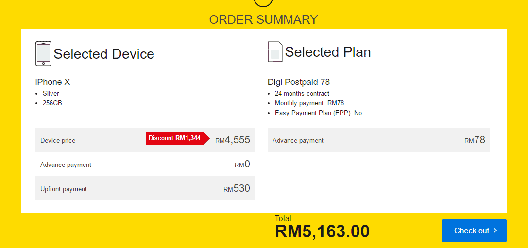
Task: Click the iPhone X device name
Action: pyautogui.click(x=53, y=82)
